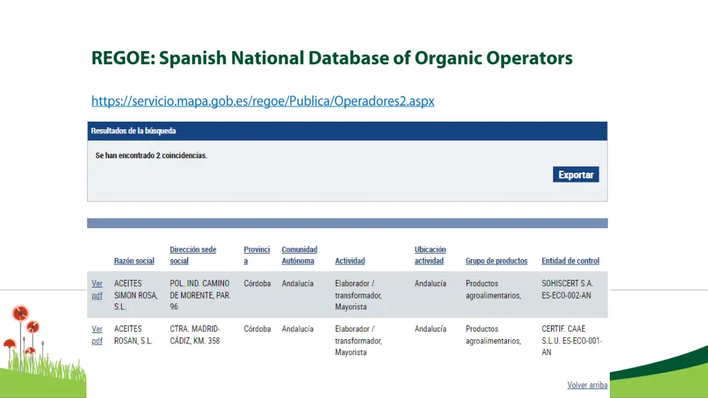
Task: Select the ACEITES ROSAN, S.L. name cell
Action: (133, 334)
